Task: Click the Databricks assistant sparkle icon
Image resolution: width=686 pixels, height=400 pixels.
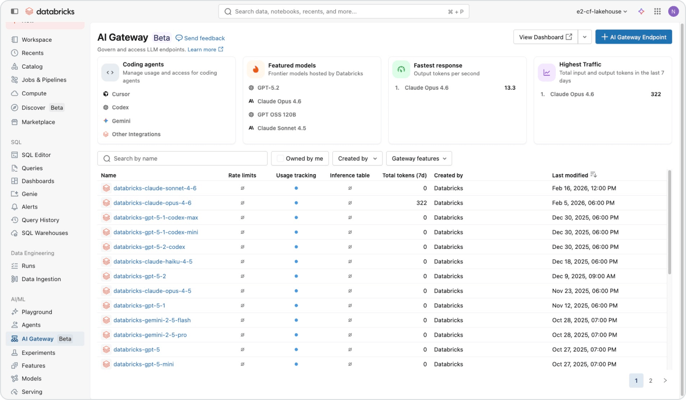Action: 641,11
